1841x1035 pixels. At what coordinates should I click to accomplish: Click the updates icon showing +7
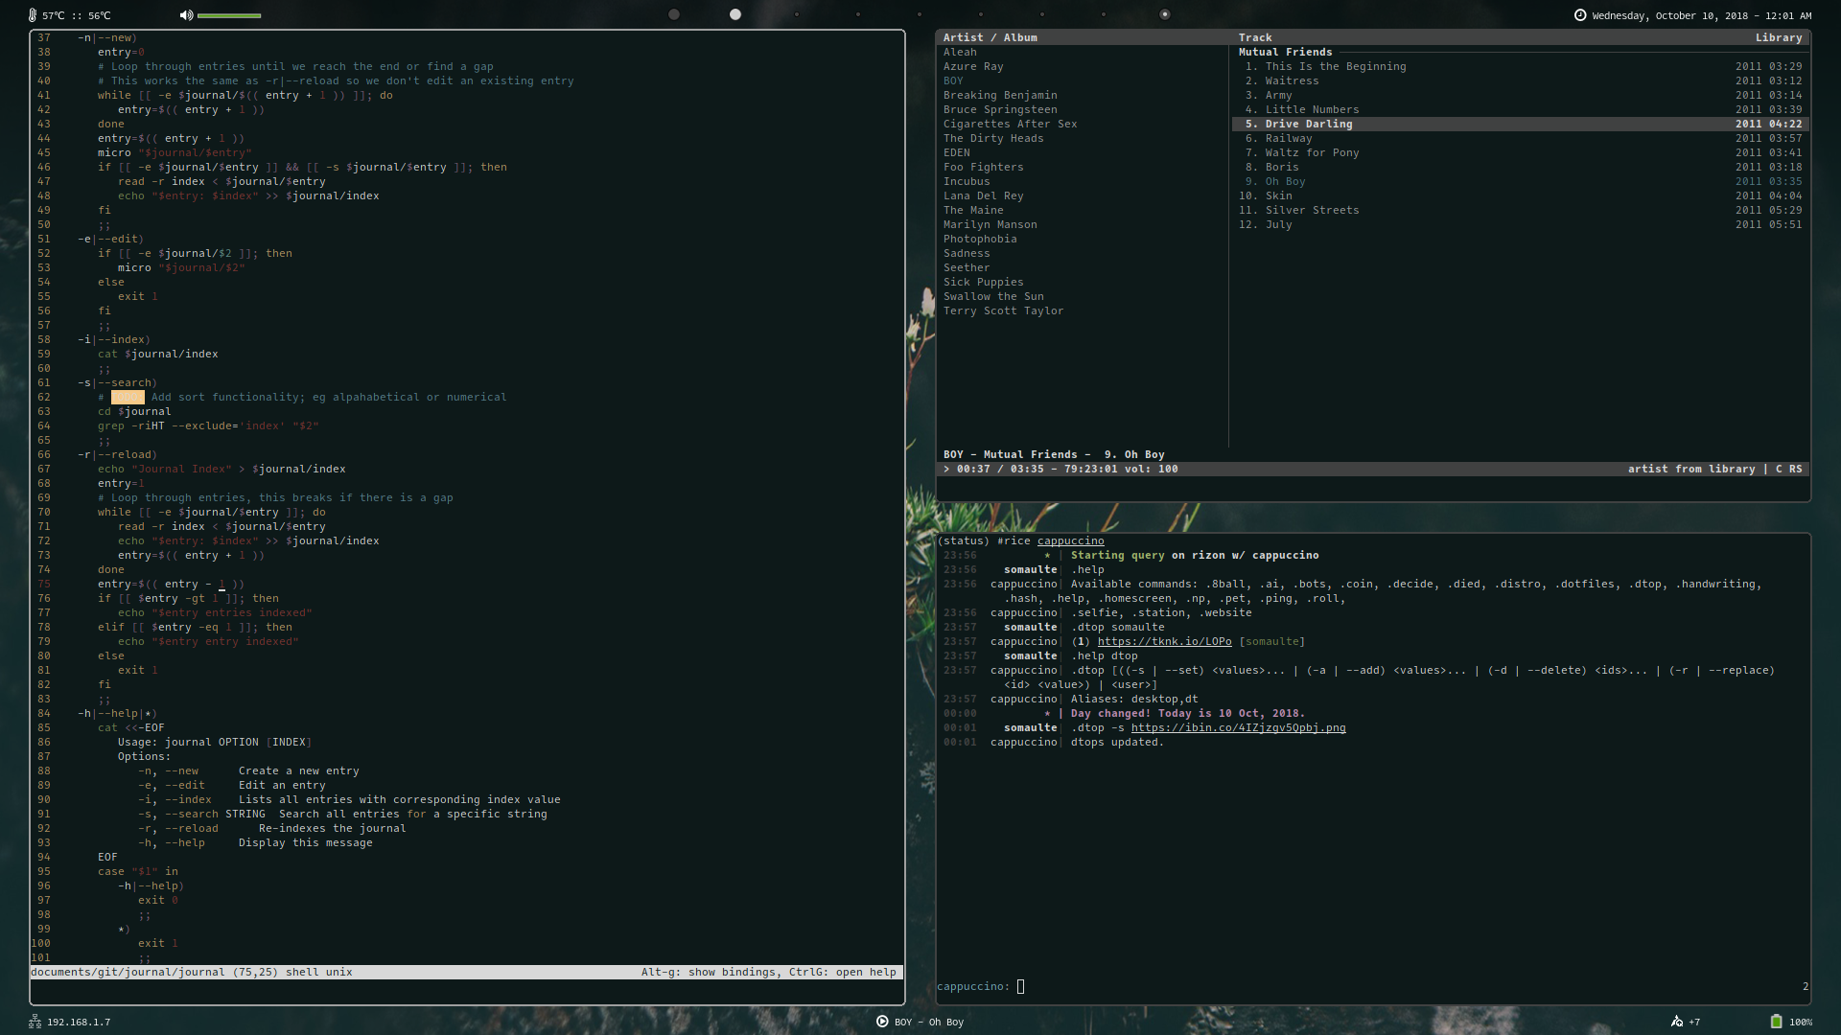1677,1022
